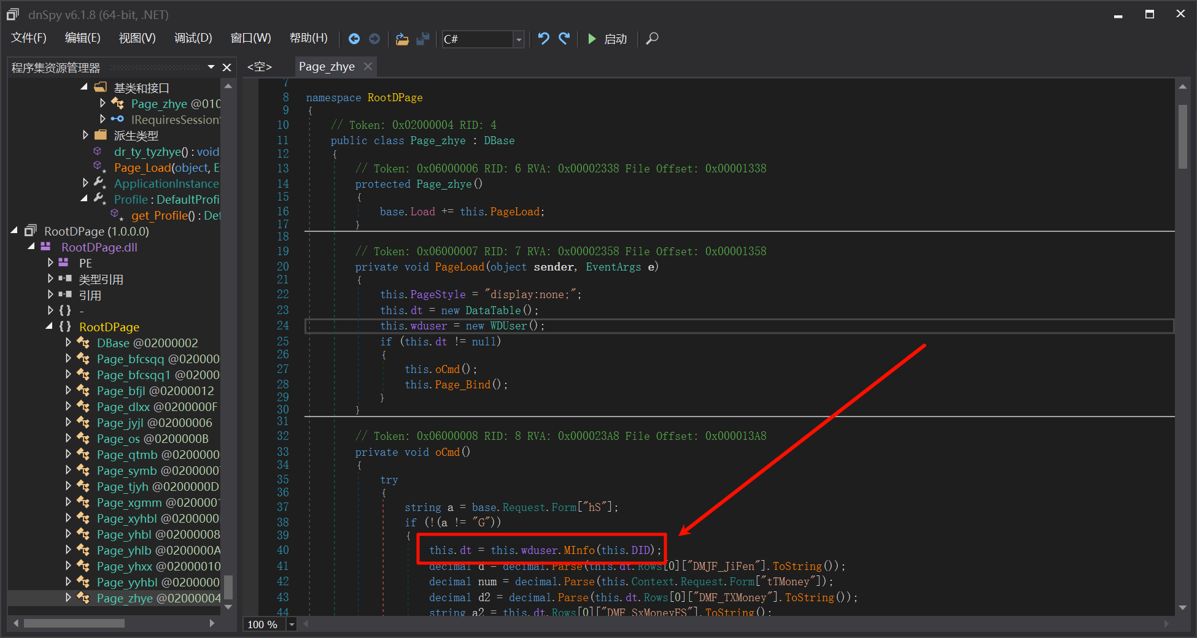
Task: Open the 调试(D) menu
Action: (193, 38)
